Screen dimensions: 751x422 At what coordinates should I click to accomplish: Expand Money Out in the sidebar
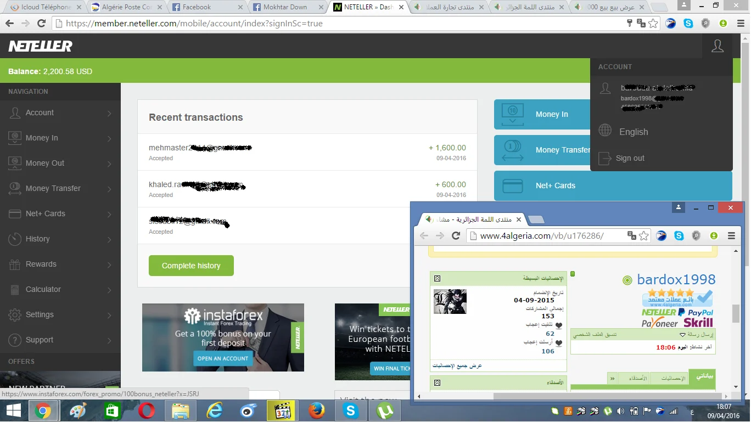click(x=60, y=163)
